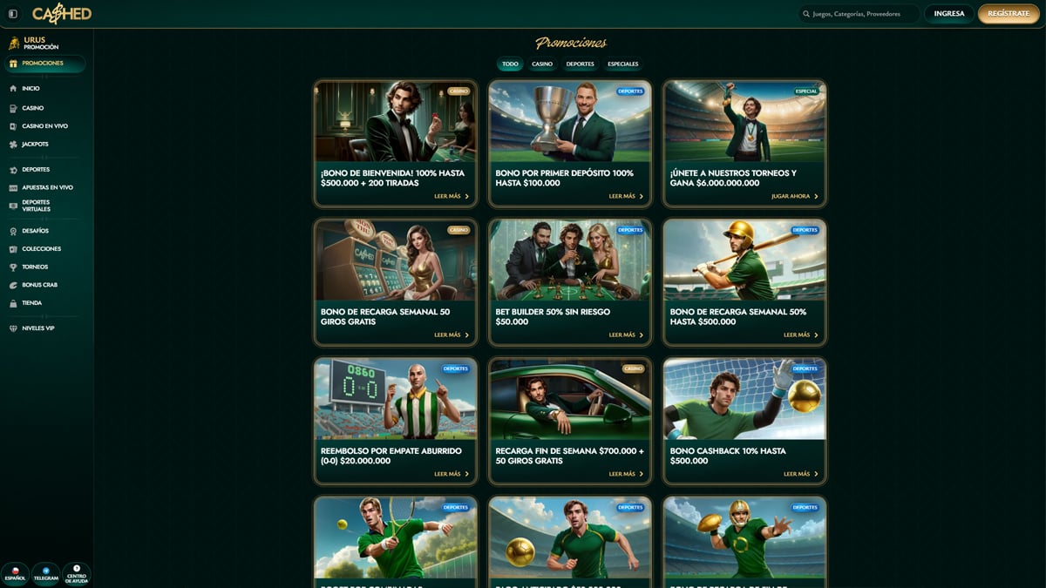Click the Especial badge on the Torneos card
This screenshot has width=1046, height=588.
[806, 91]
